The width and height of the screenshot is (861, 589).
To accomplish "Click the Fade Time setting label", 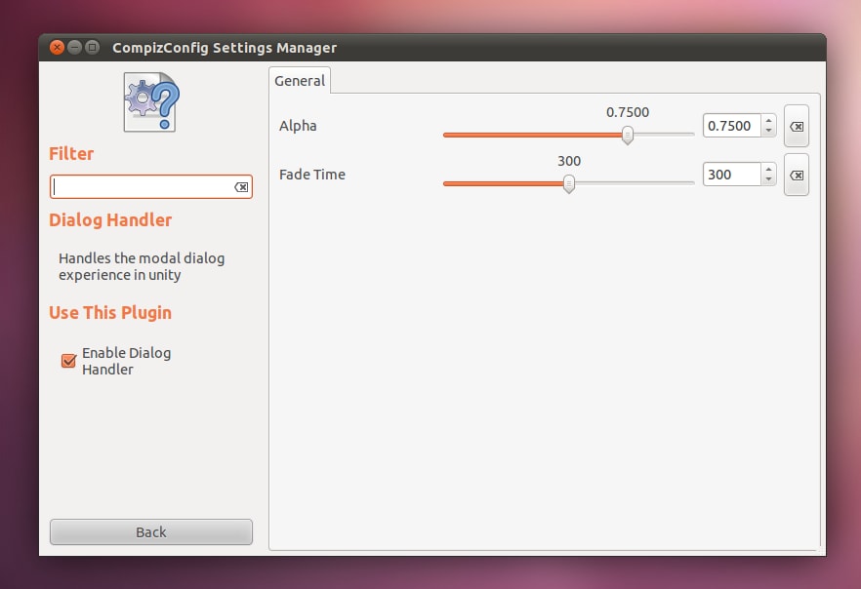I will coord(312,175).
